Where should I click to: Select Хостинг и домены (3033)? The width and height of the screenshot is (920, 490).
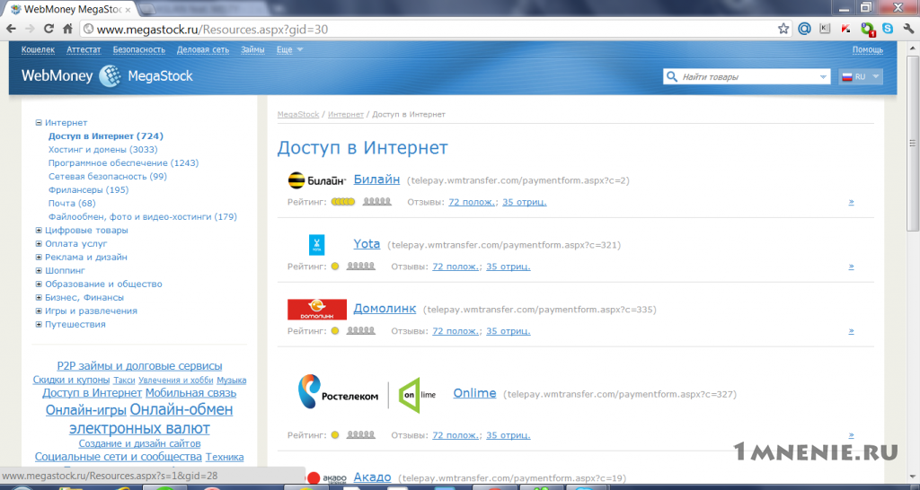(103, 150)
